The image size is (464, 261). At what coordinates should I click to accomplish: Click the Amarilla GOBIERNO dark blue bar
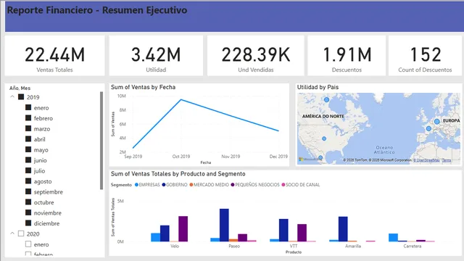tap(343, 229)
